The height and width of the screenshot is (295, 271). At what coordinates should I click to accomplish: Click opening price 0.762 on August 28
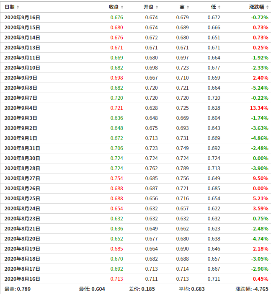[151, 168]
